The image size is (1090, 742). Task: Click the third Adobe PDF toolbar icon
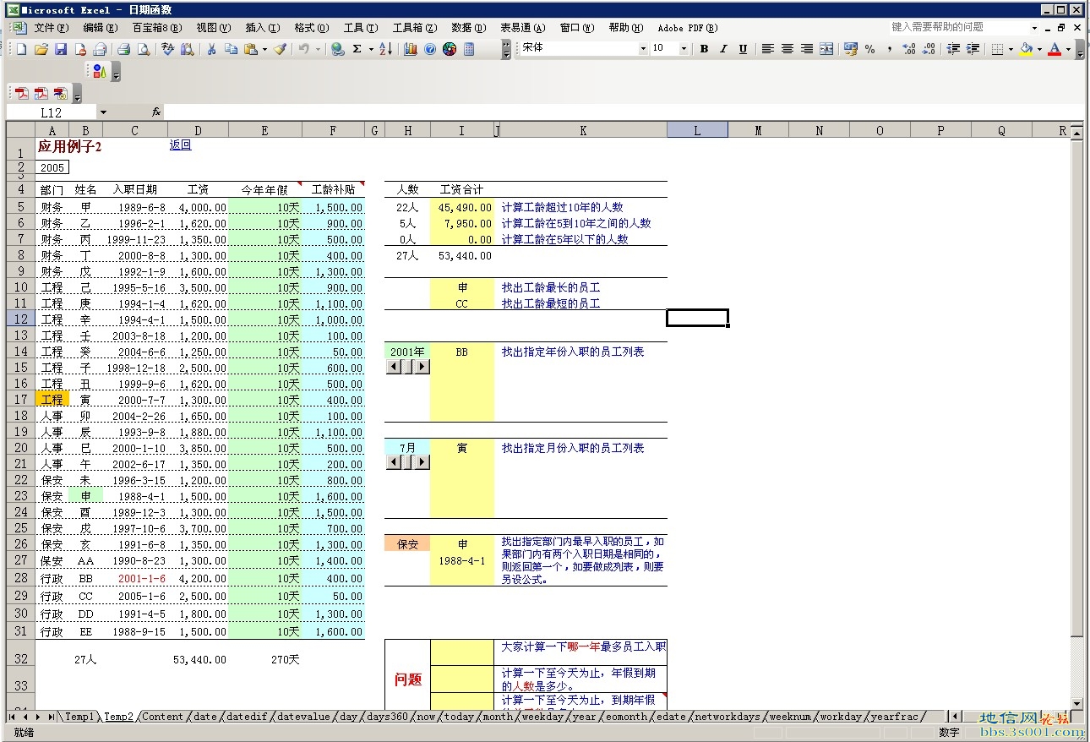61,93
